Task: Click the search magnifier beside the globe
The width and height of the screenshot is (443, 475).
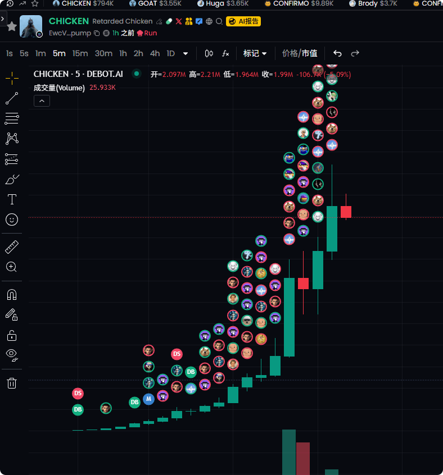Action: pyautogui.click(x=219, y=21)
